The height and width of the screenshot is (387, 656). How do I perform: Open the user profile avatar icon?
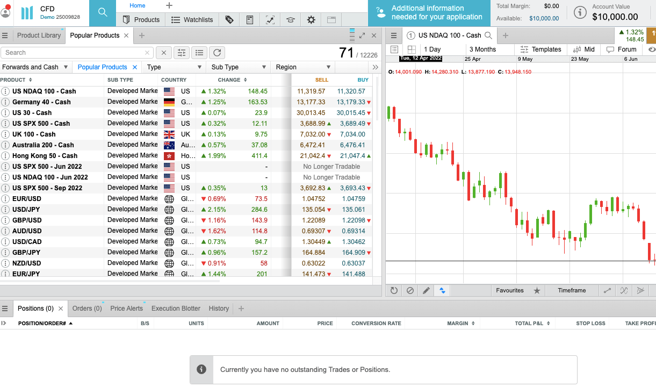[x=5, y=12]
